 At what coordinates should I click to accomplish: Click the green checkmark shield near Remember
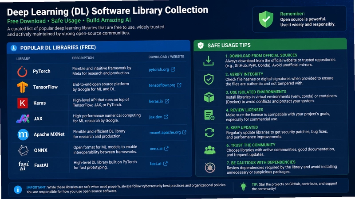point(266,19)
